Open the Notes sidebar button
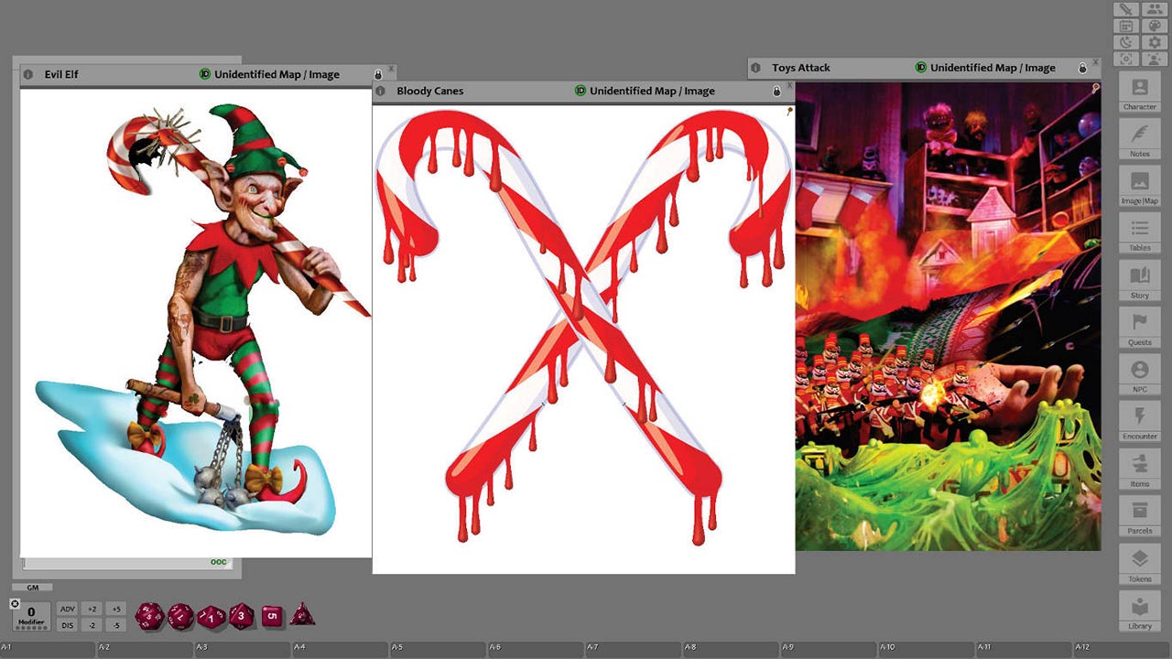 [1139, 140]
